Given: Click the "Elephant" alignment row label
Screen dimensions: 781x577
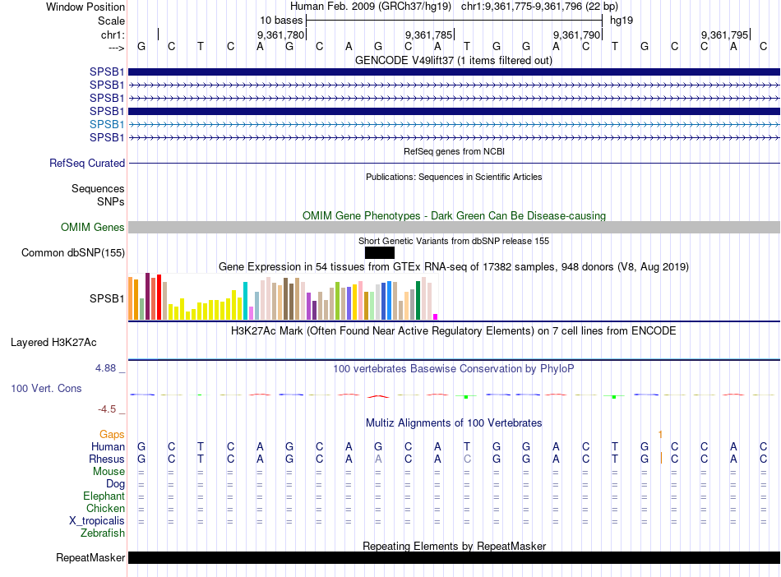Looking at the screenshot, I should click(104, 496).
